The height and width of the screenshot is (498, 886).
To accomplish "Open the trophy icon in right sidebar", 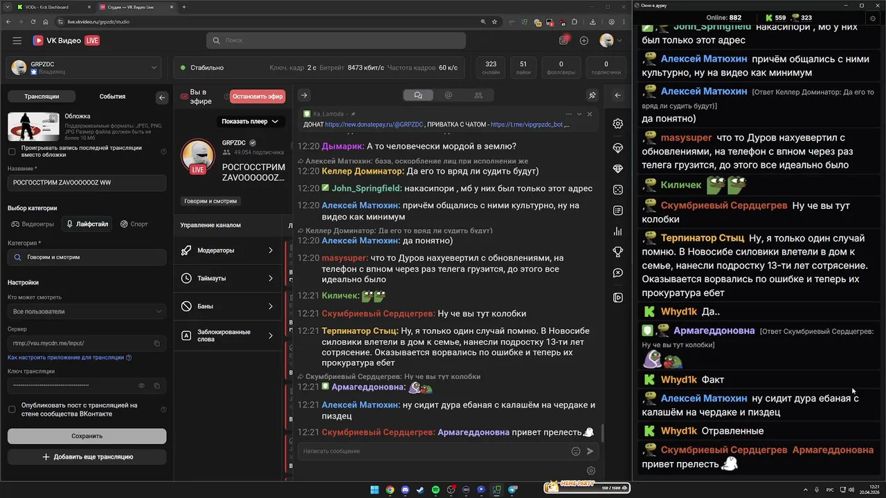I will point(617,252).
